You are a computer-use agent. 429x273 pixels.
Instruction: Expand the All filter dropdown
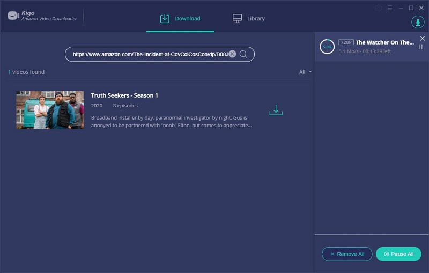coord(305,72)
